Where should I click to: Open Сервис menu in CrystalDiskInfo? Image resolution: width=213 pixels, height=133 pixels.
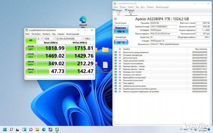point(131,7)
